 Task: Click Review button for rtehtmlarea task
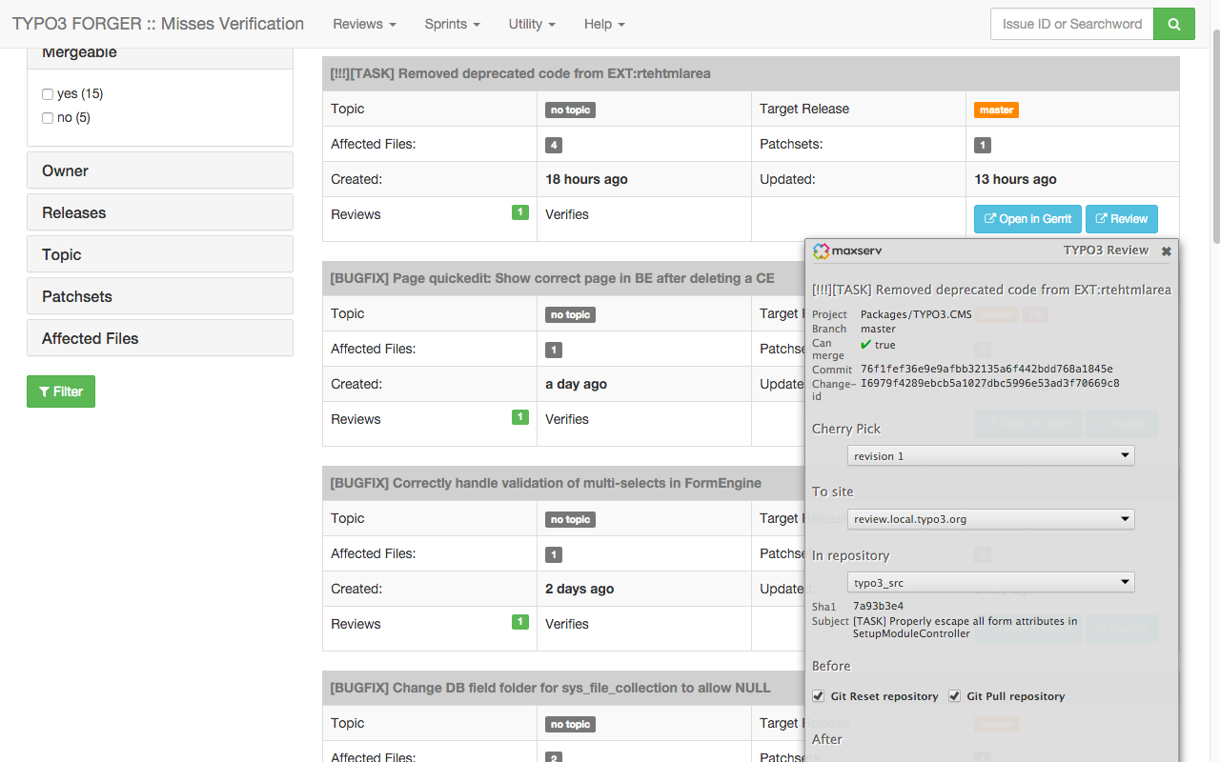pyautogui.click(x=1122, y=219)
